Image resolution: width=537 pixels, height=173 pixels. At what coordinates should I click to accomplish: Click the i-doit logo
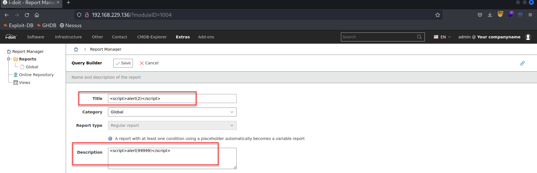[11, 37]
